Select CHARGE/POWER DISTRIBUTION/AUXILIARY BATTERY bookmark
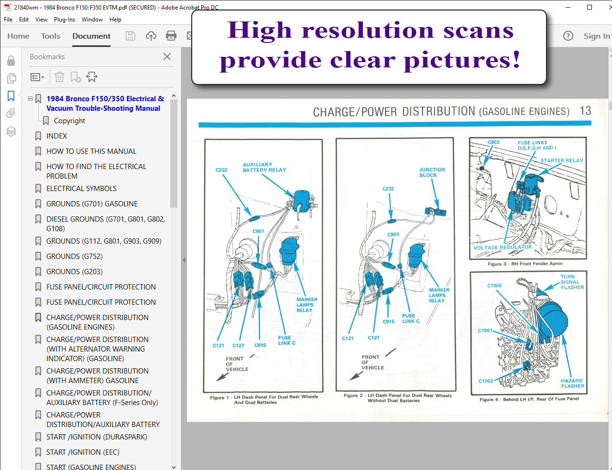 tap(103, 420)
